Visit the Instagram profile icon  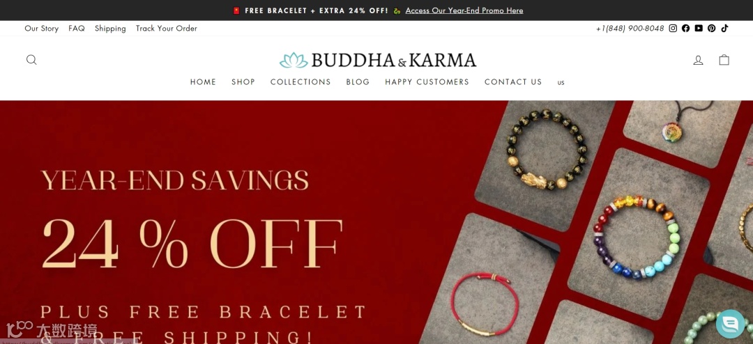[x=674, y=29]
